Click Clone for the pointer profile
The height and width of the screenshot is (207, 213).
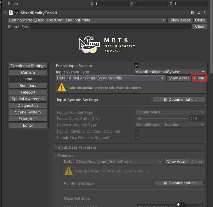click(x=197, y=162)
